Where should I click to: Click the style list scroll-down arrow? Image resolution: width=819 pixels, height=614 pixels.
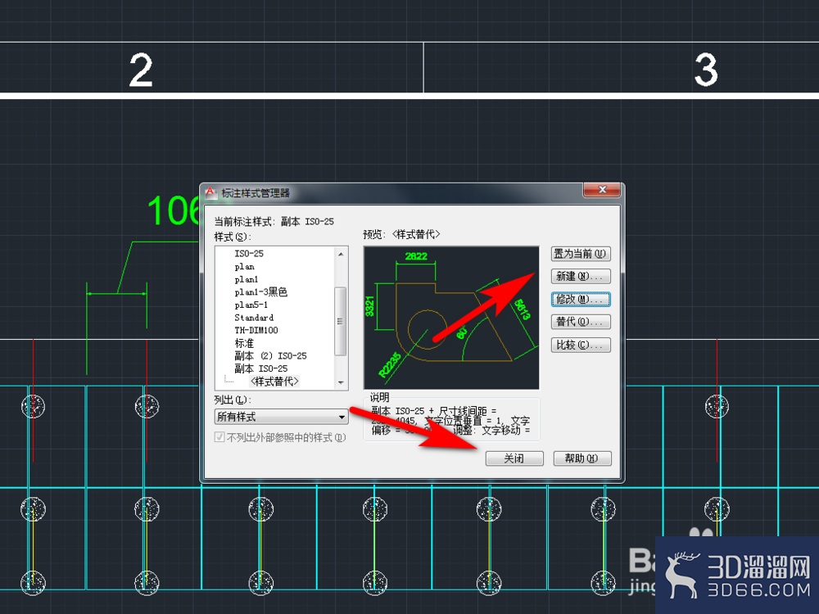[341, 382]
